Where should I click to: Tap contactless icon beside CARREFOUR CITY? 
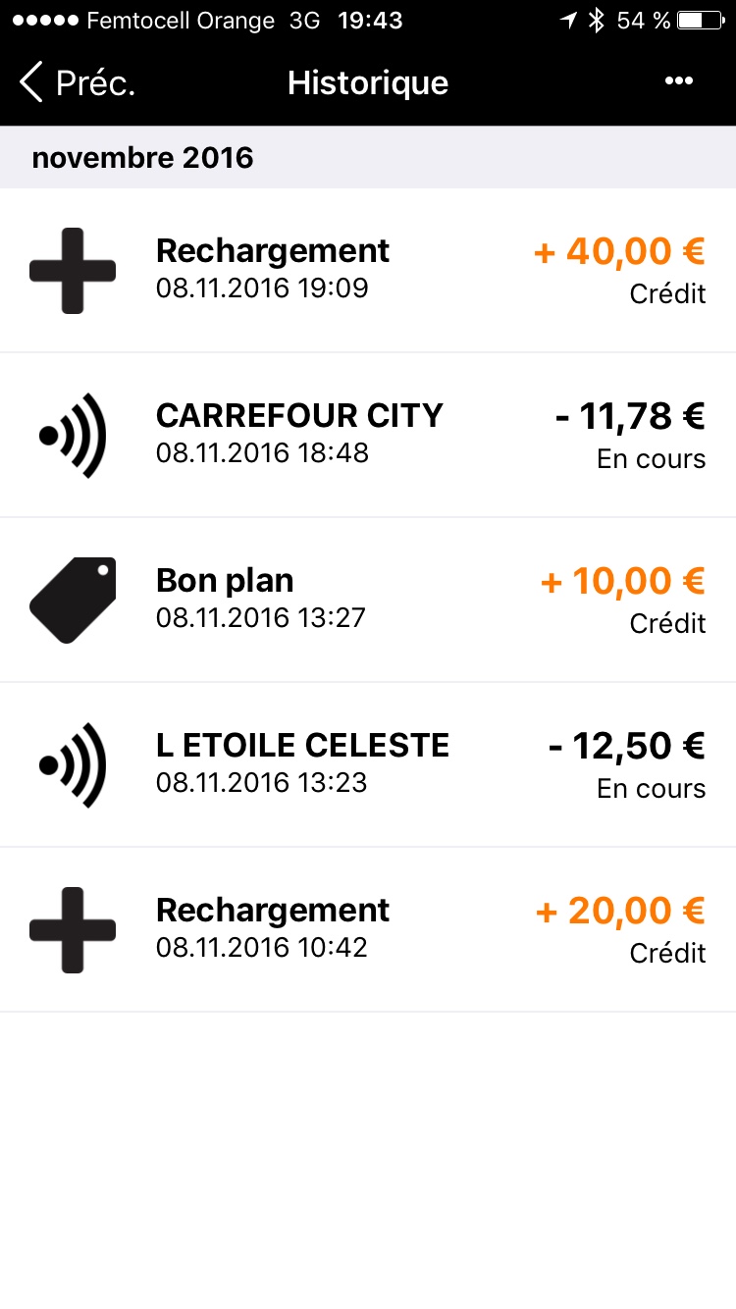(x=73, y=436)
